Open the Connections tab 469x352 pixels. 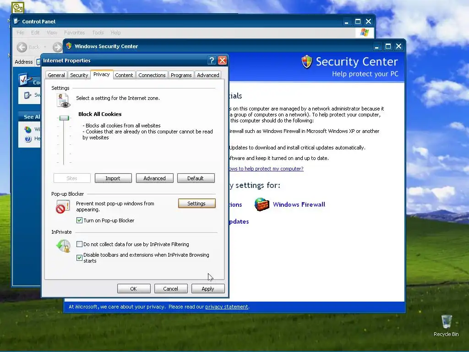pos(152,75)
